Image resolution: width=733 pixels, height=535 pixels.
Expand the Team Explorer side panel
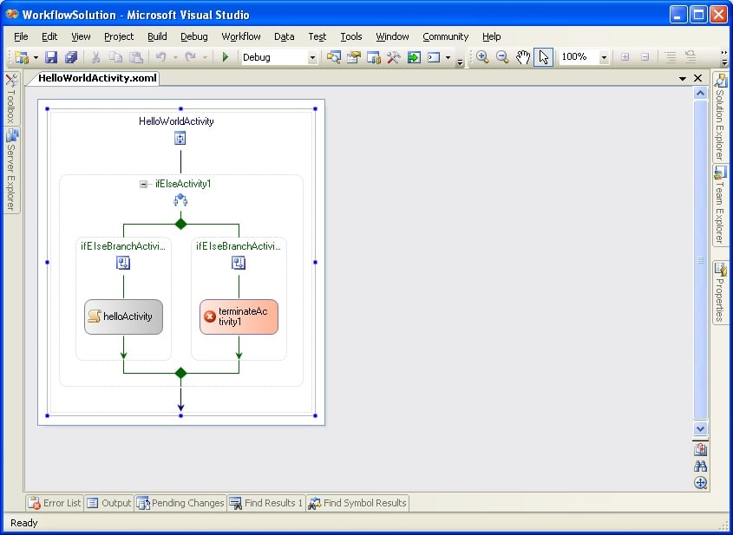pos(720,206)
